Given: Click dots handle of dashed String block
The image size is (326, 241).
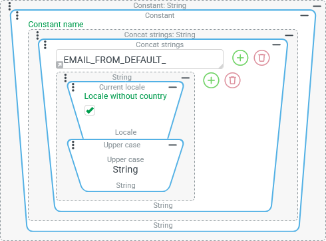Looking at the screenshot, I should 65,78.
